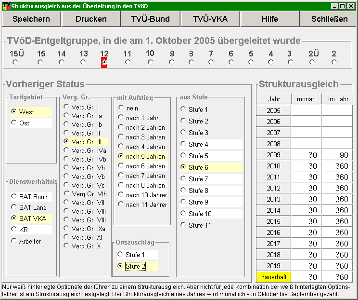
Task: Select Entgeltgruppe 2 radio button
Action: point(334,62)
